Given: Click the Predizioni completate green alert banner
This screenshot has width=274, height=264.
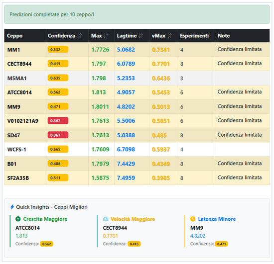Looking at the screenshot, I should tap(137, 14).
